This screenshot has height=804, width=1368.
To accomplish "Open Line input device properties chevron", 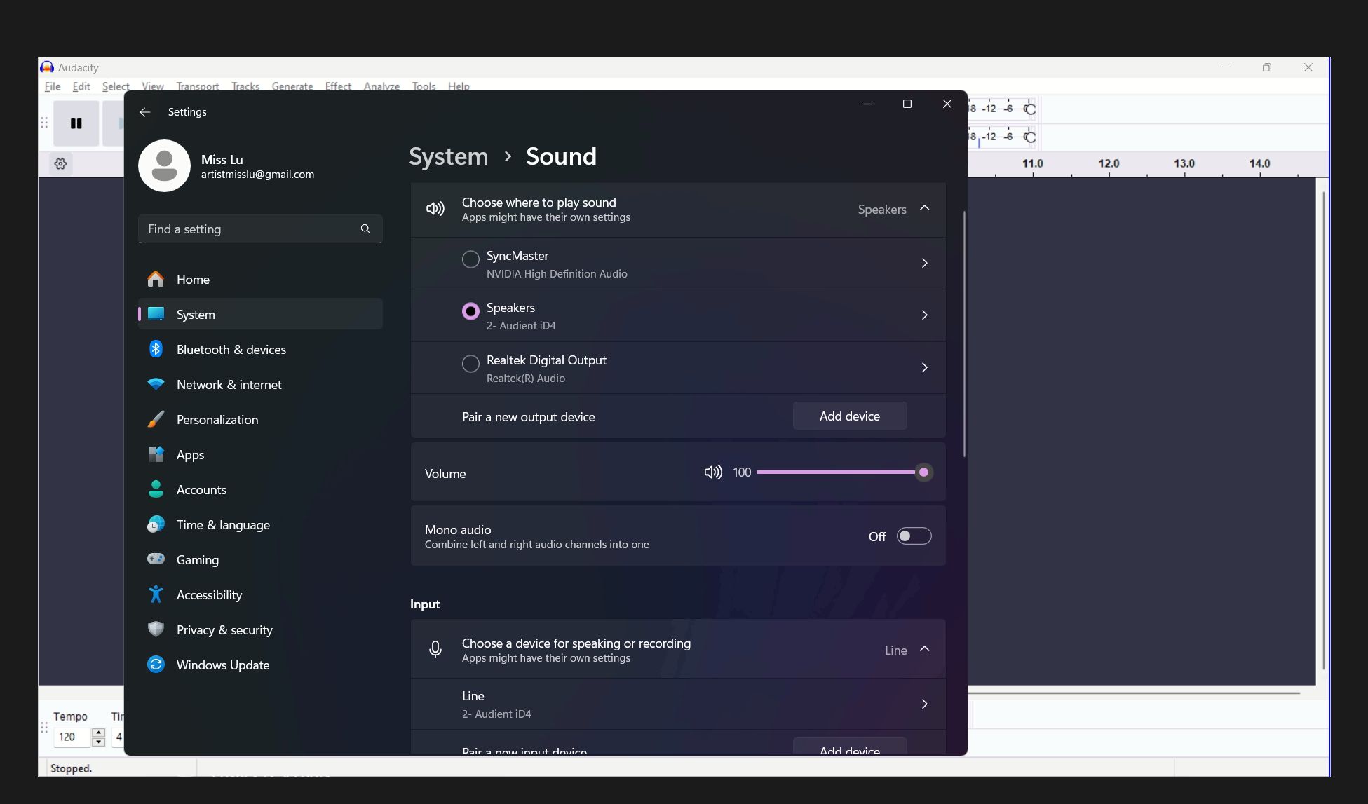I will click(x=924, y=704).
